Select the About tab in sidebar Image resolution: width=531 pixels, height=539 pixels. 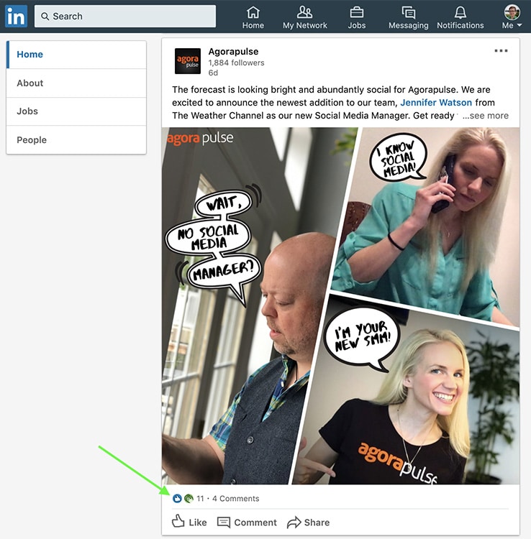[30, 83]
